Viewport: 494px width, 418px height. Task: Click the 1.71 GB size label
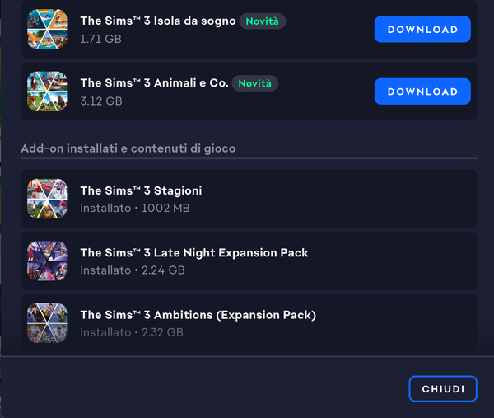pyautogui.click(x=100, y=39)
